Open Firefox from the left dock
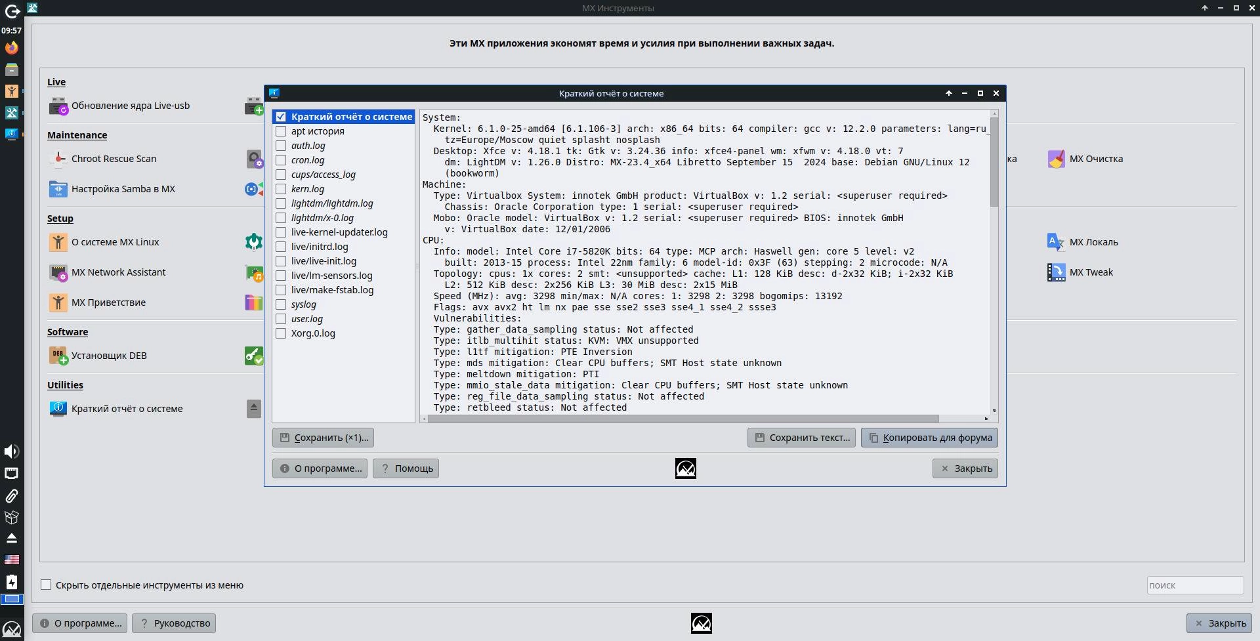 (x=12, y=48)
